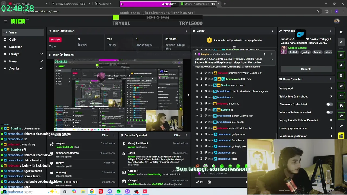Open Filtre in the Etkinlik Akışı panel
The image size is (347, 195).
105,135
